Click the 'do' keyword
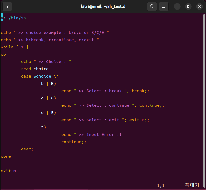Viewport: 206px width, 190px height. tap(3, 54)
